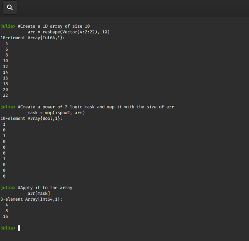249x241 pixels.
Task: Select the "10-element Array{Bool,1}:" output header
Action: (31, 118)
